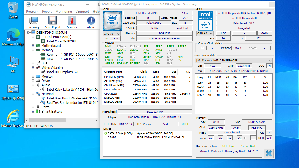Image resolution: width=299 pixels, height=168 pixels.
Task: Select Intel Core i3-7020U in tree
Action: 61,41
